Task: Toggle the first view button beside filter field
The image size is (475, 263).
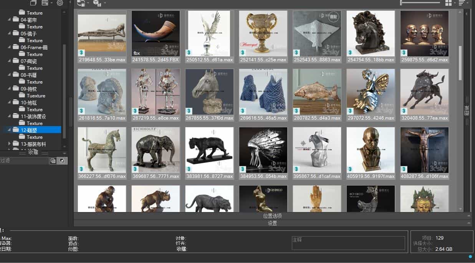Action: pos(53,160)
